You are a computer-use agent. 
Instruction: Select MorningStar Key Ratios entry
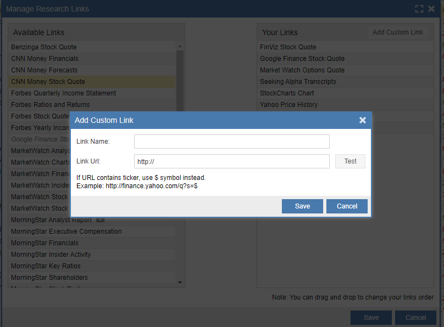point(46,266)
